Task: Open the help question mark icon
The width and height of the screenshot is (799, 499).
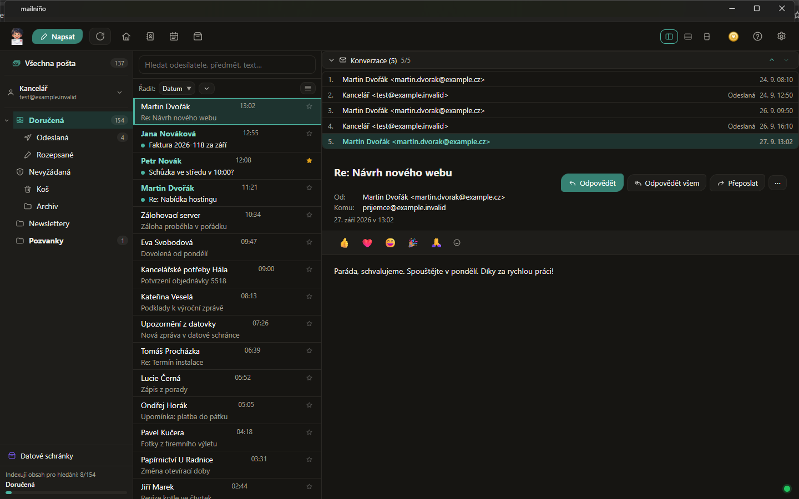Action: point(757,37)
